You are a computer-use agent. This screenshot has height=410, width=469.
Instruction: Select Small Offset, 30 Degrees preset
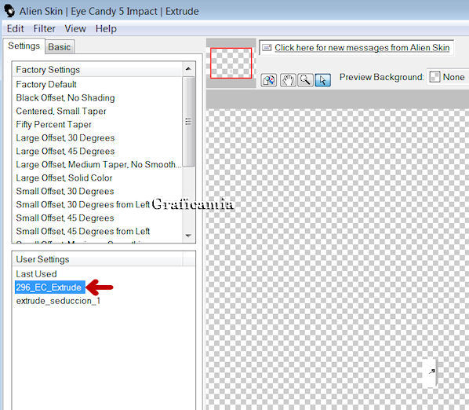click(x=65, y=191)
